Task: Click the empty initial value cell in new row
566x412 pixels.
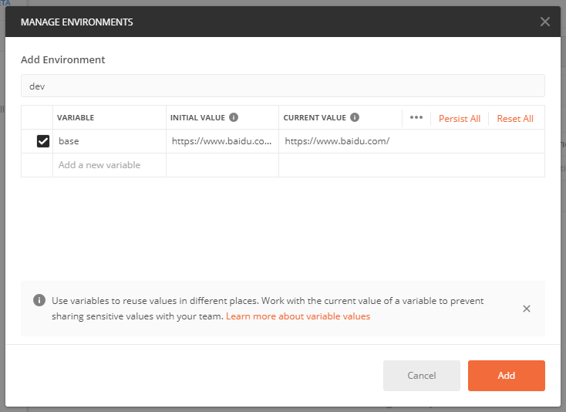Action: tap(222, 165)
